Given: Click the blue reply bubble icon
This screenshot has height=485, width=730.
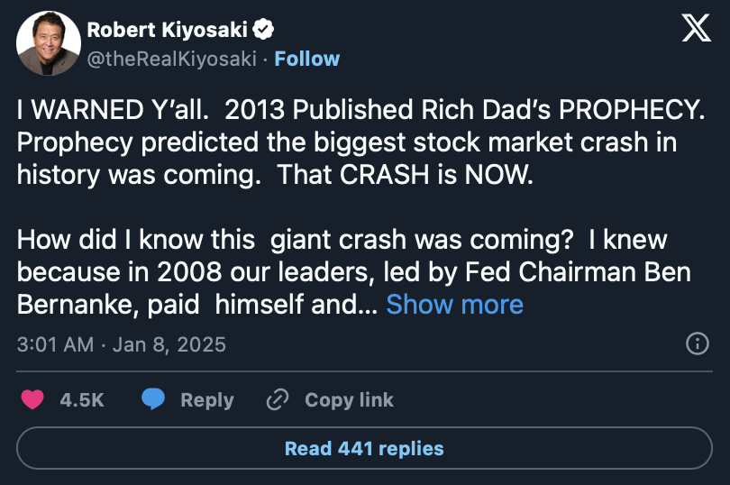Looking at the screenshot, I should tap(152, 399).
